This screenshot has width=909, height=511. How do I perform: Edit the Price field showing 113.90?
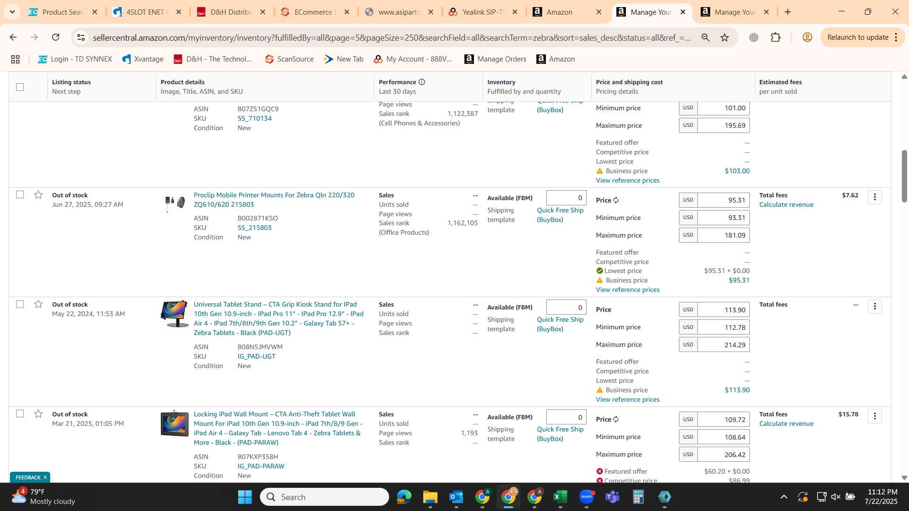pyautogui.click(x=723, y=310)
